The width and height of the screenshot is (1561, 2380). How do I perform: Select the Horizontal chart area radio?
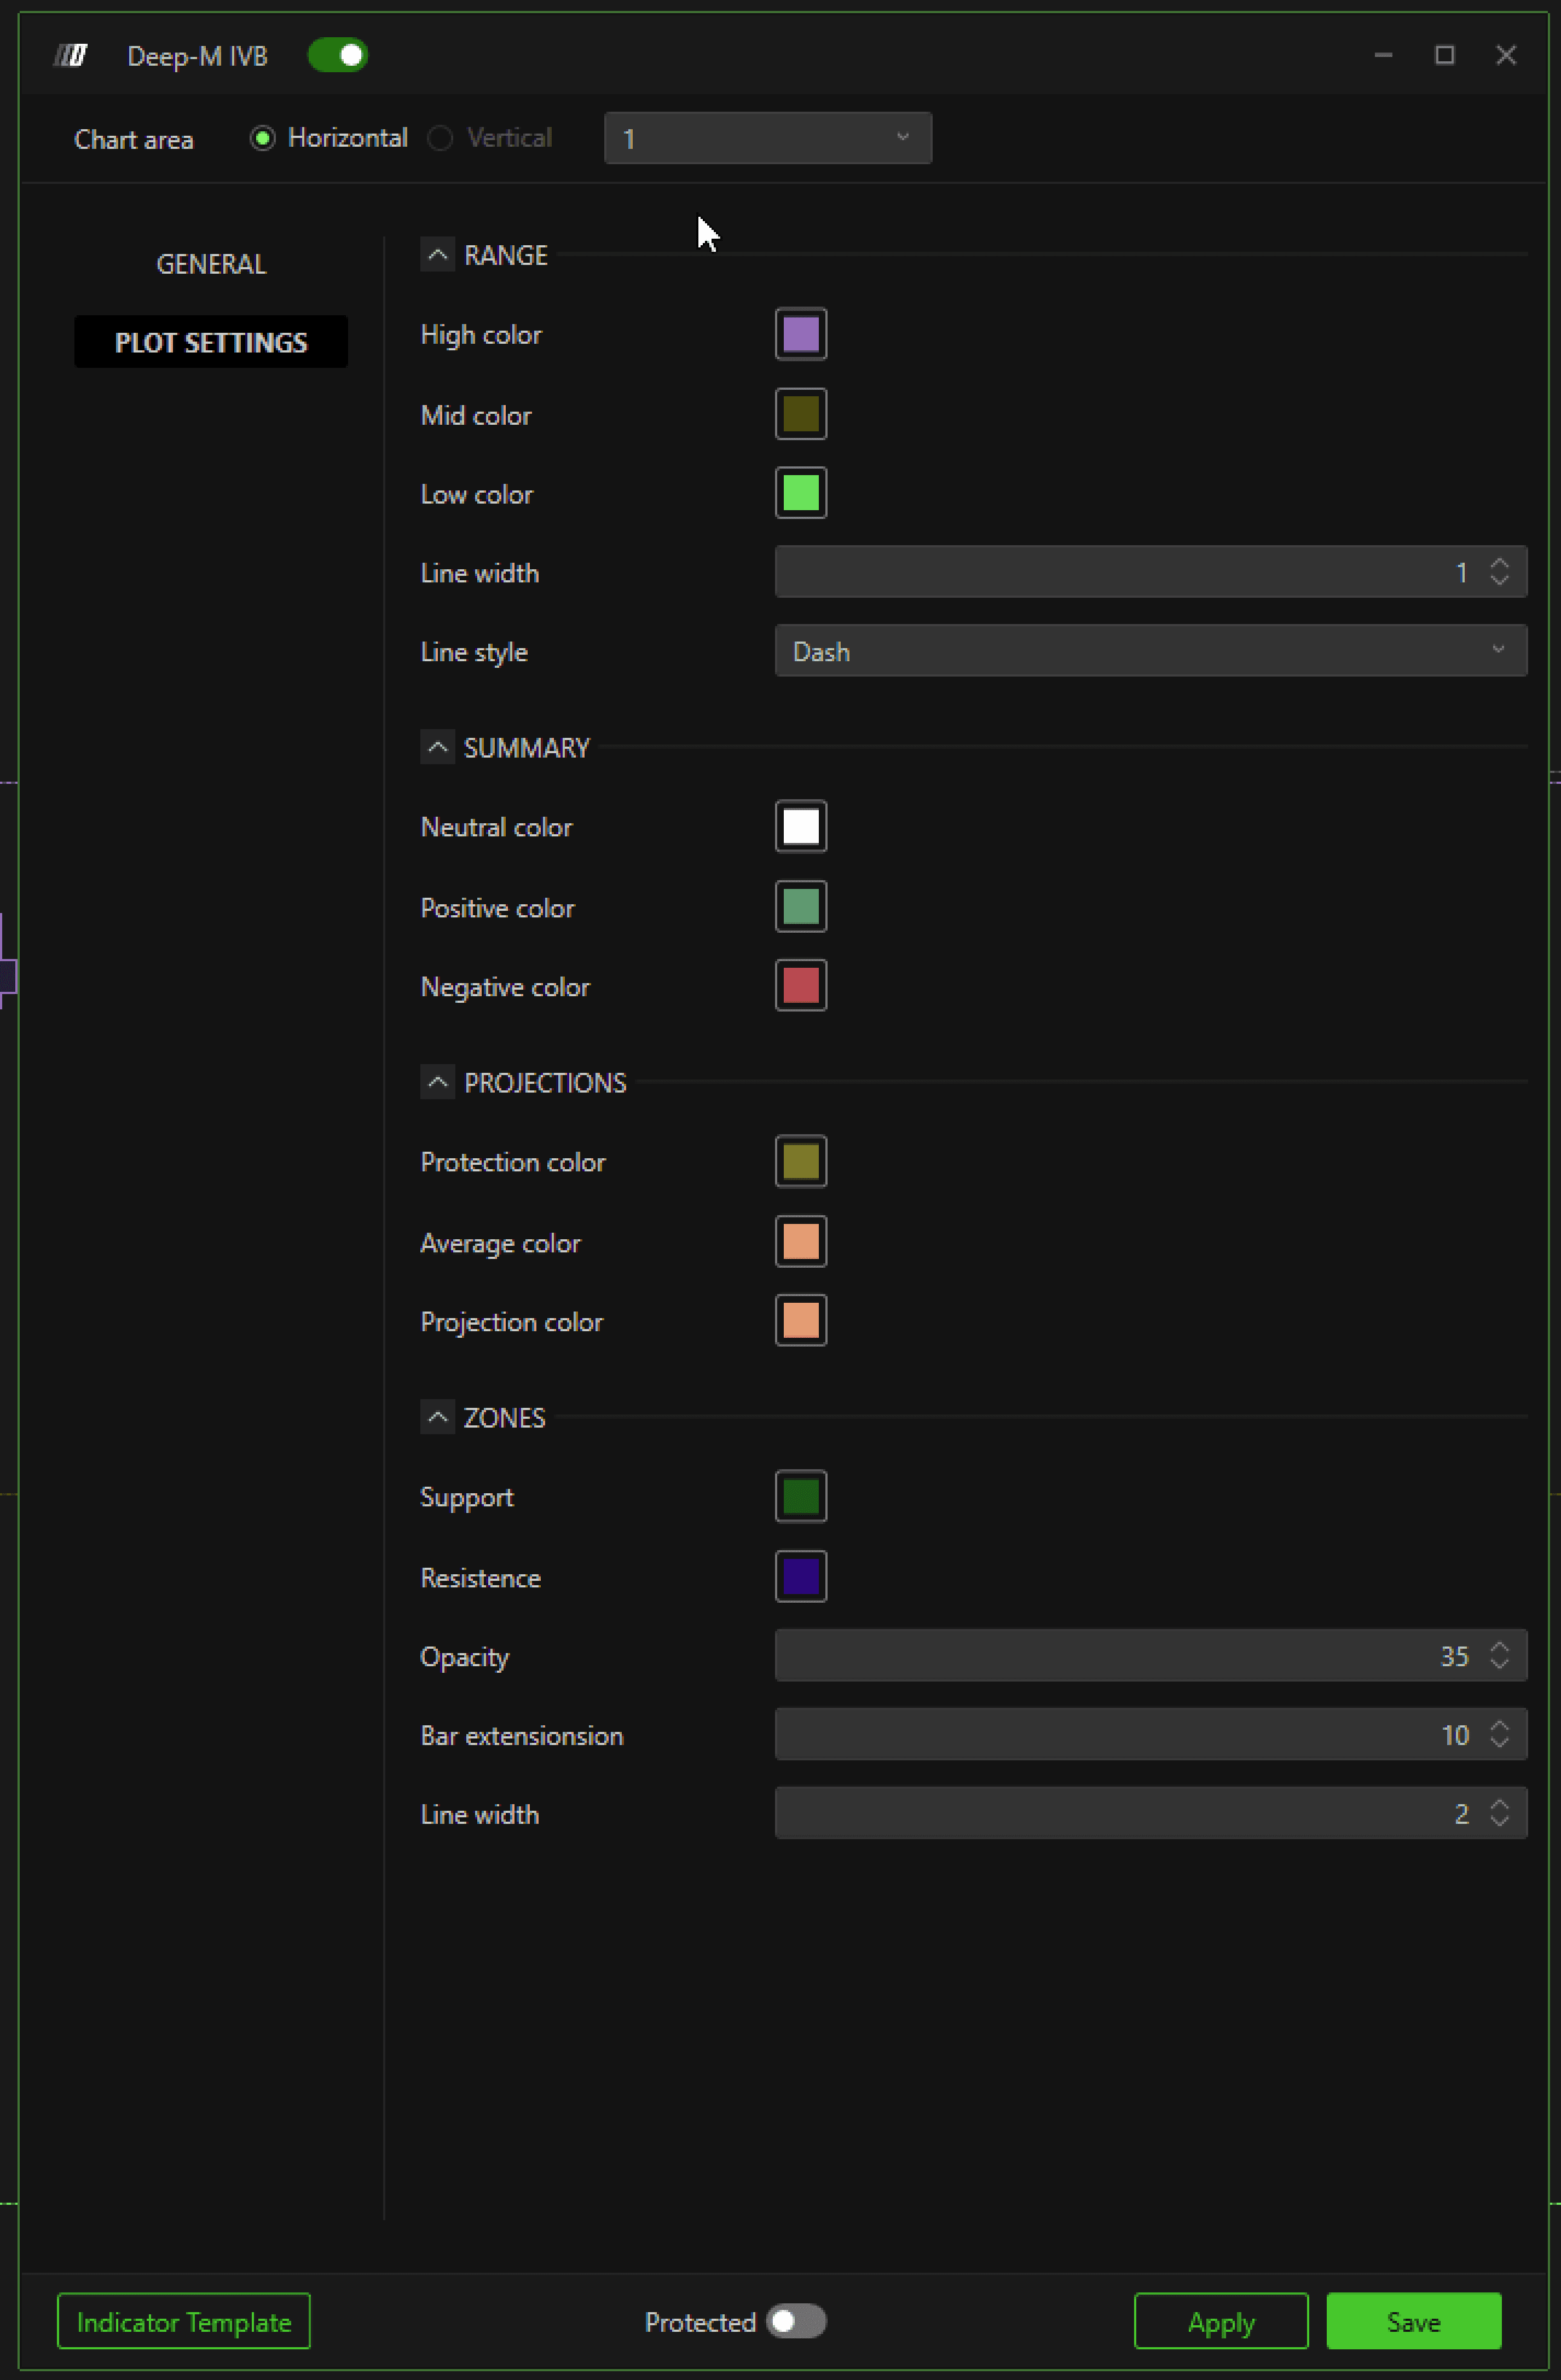[x=263, y=138]
